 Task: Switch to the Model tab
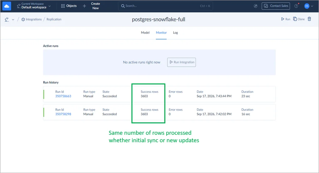(x=145, y=33)
